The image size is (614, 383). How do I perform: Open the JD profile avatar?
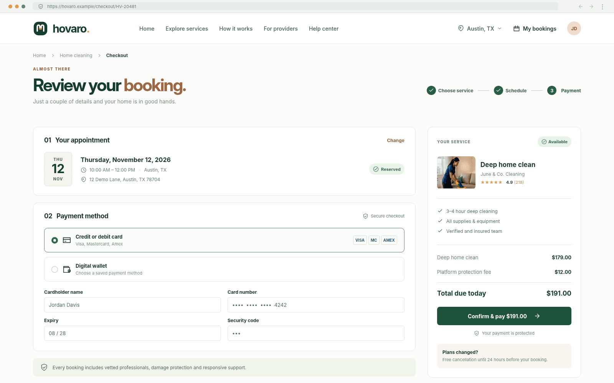click(x=574, y=28)
